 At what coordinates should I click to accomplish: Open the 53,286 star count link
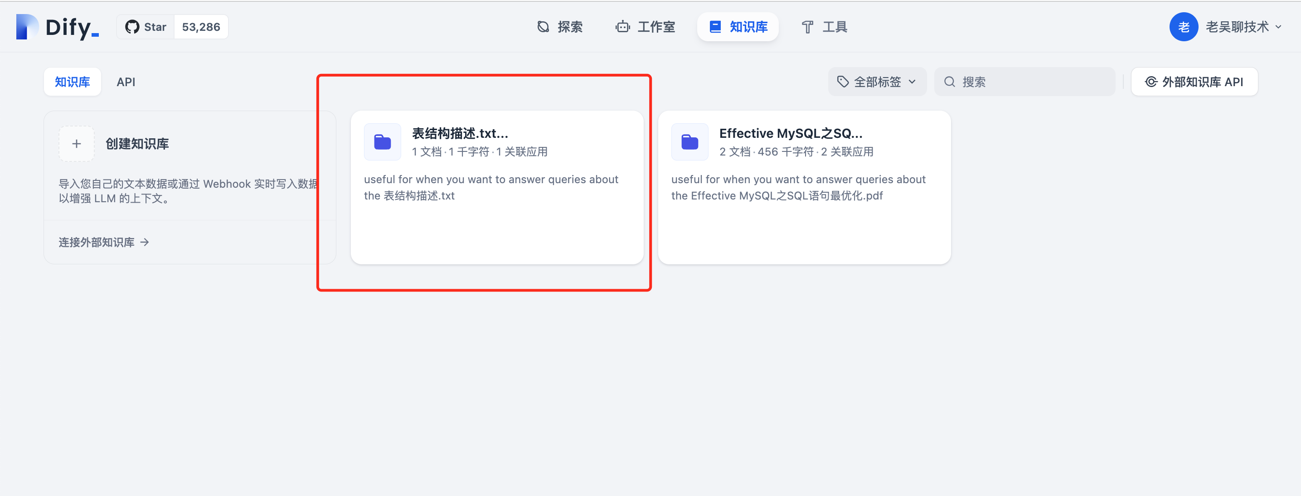pyautogui.click(x=201, y=27)
